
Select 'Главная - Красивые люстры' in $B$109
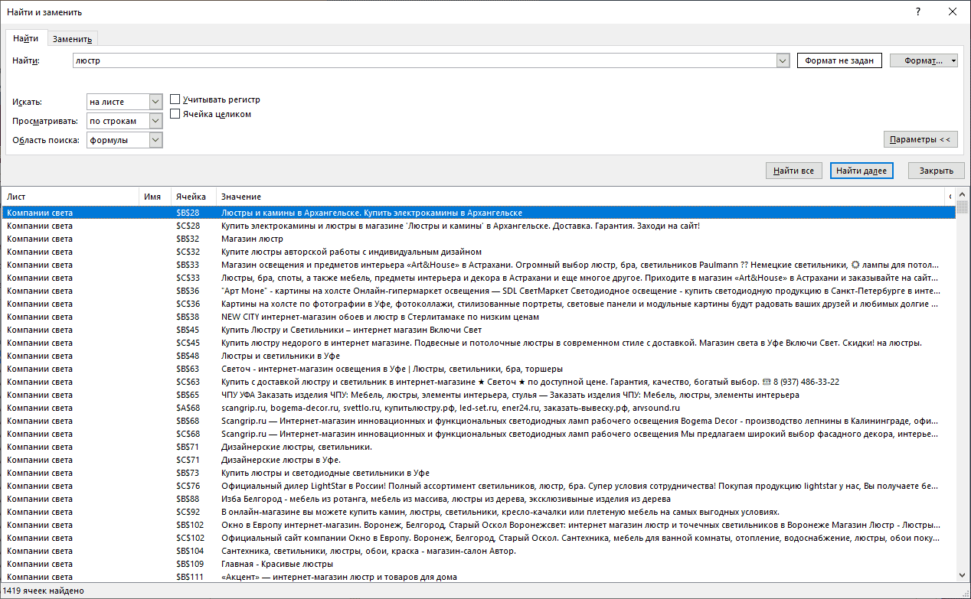point(479,564)
